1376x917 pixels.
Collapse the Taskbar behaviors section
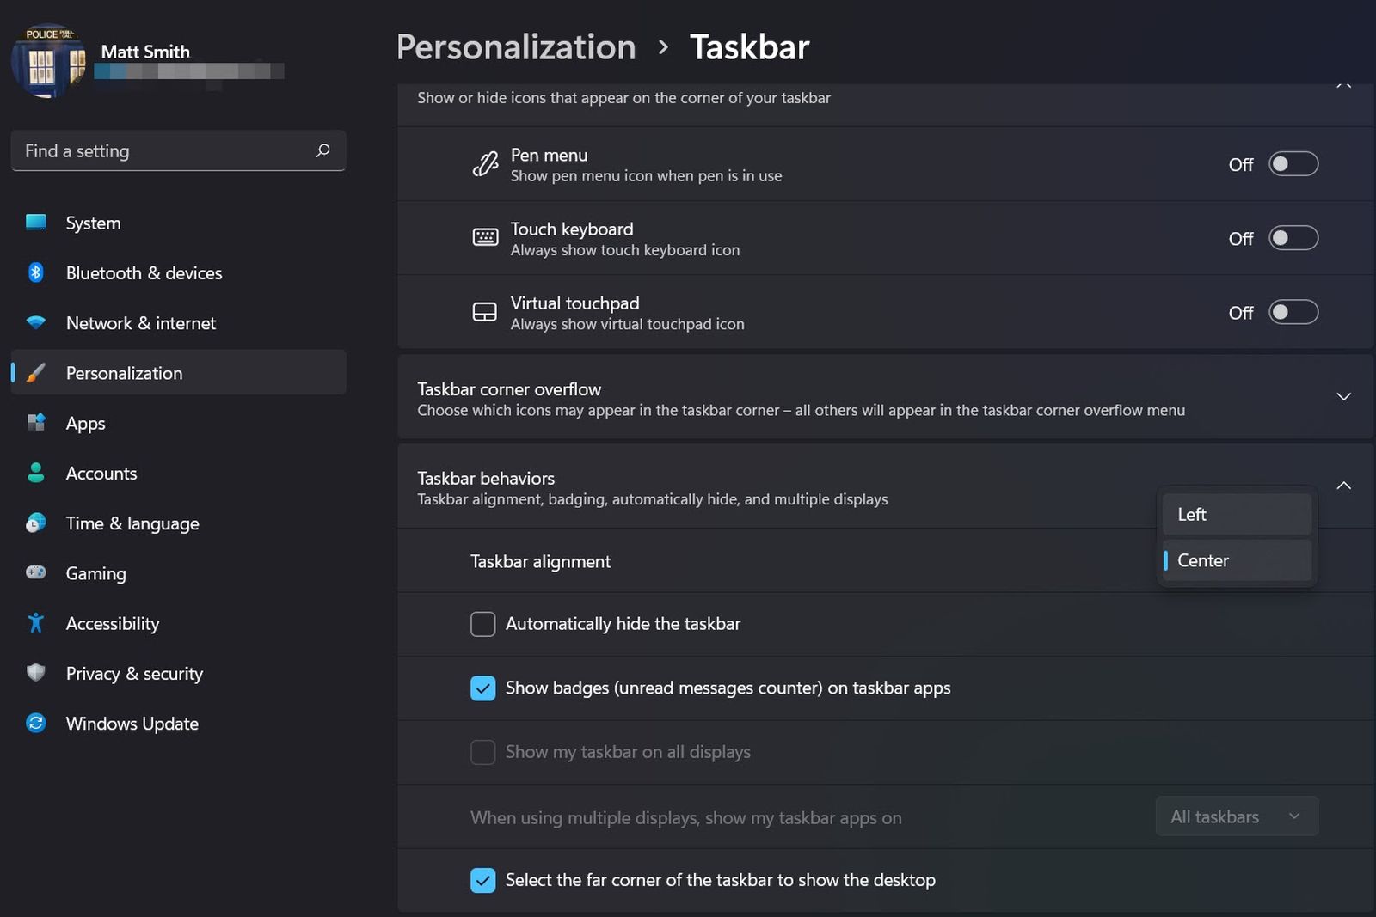coord(1343,486)
